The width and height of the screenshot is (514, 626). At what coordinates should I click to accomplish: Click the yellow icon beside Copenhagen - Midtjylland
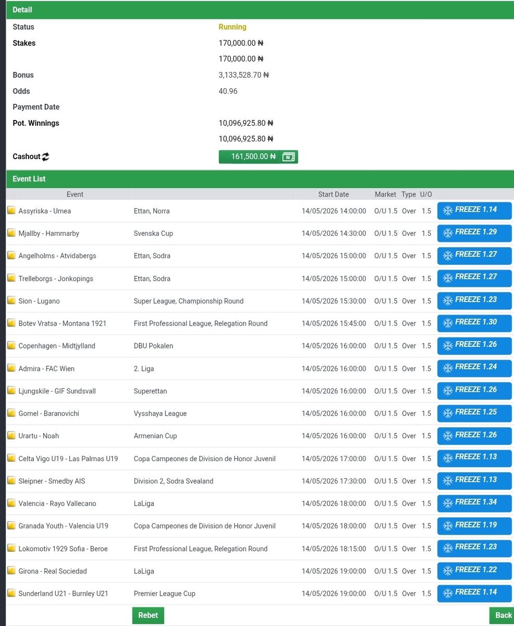[x=11, y=346]
